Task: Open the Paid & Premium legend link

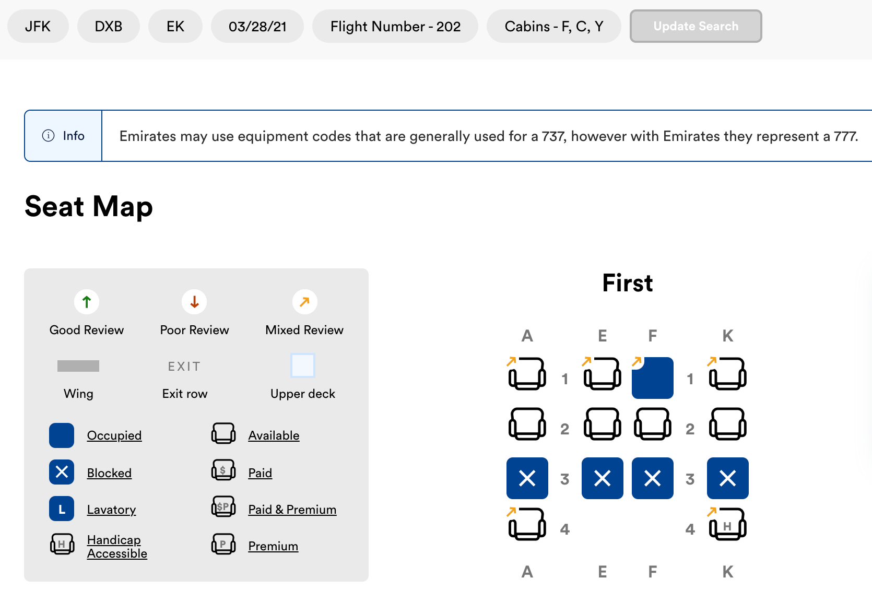Action: coord(292,510)
